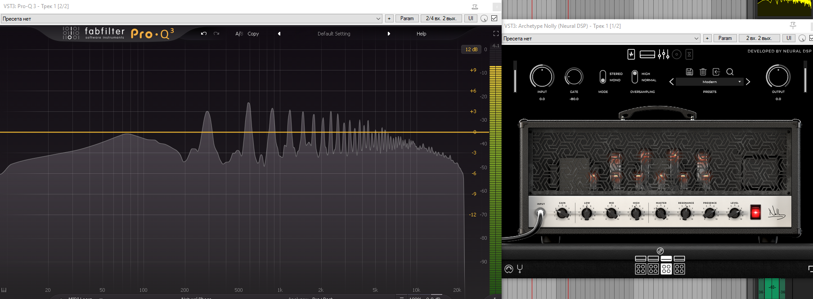
Task: Click fabfilter logo
Action: coord(94,33)
